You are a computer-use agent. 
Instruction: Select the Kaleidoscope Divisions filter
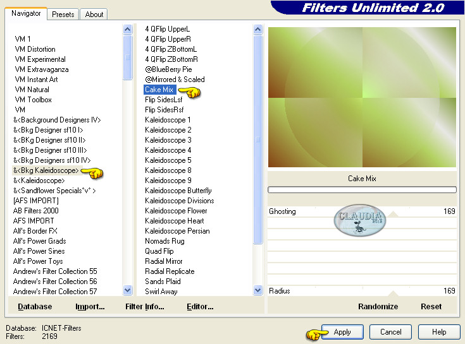[180, 201]
